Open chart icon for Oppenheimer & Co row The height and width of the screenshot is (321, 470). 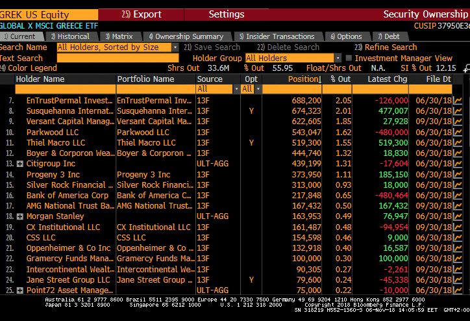pyautogui.click(x=458, y=248)
